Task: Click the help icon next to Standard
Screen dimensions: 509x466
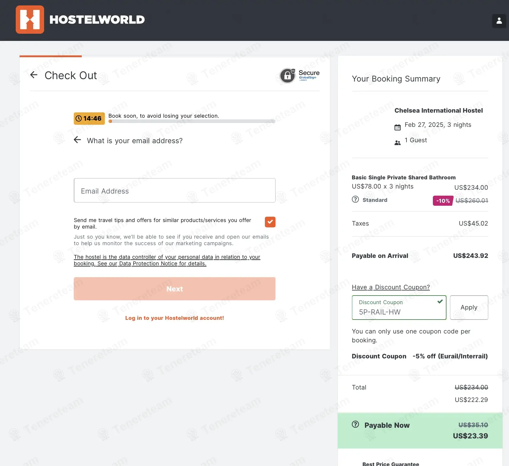Action: pos(355,200)
